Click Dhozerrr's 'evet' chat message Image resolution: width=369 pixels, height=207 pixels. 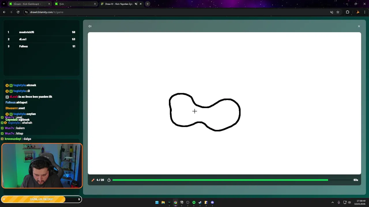pyautogui.click(x=22, y=108)
